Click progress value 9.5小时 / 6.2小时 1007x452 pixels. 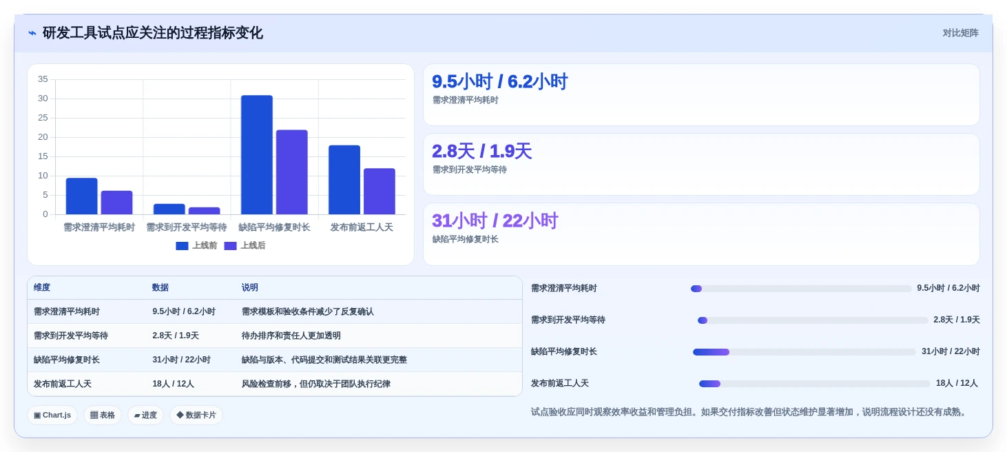948,288
